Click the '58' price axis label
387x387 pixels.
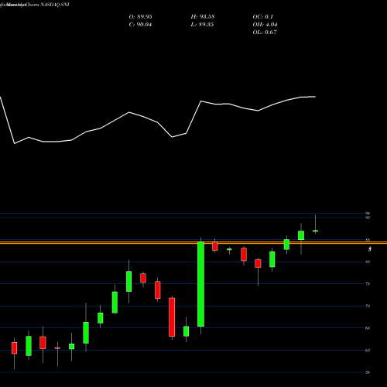tap(368, 372)
